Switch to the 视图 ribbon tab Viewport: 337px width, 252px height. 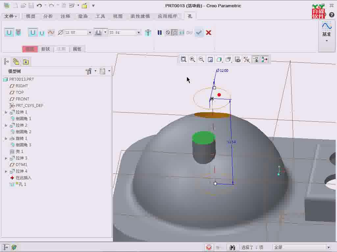click(x=117, y=16)
